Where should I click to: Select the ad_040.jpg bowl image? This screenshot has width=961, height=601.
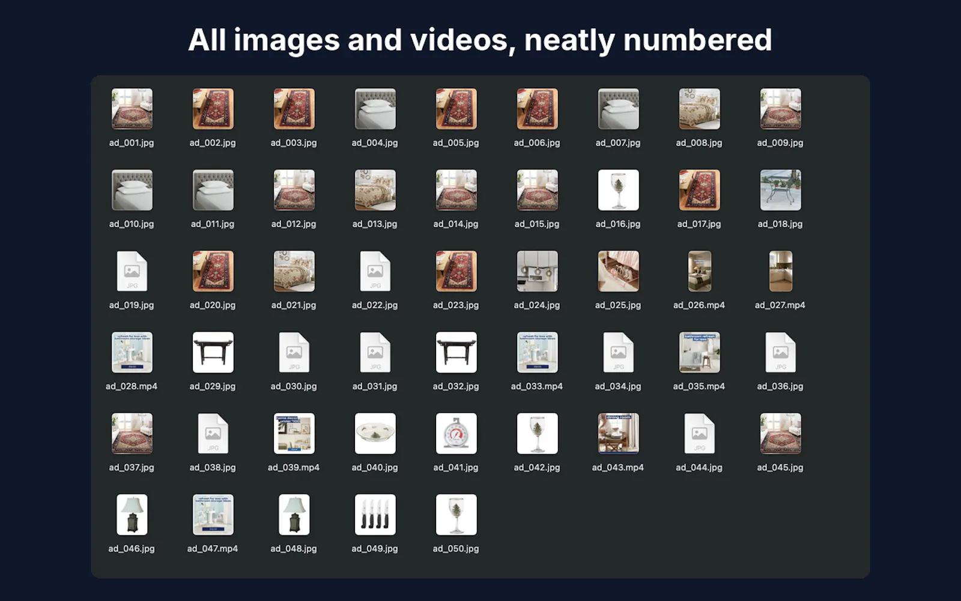375,433
